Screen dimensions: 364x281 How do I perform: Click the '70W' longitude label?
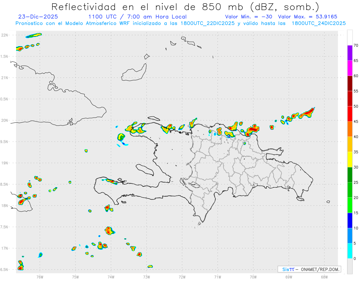(x=253, y=277)
